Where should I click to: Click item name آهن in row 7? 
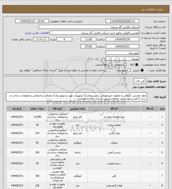coord(114,176)
